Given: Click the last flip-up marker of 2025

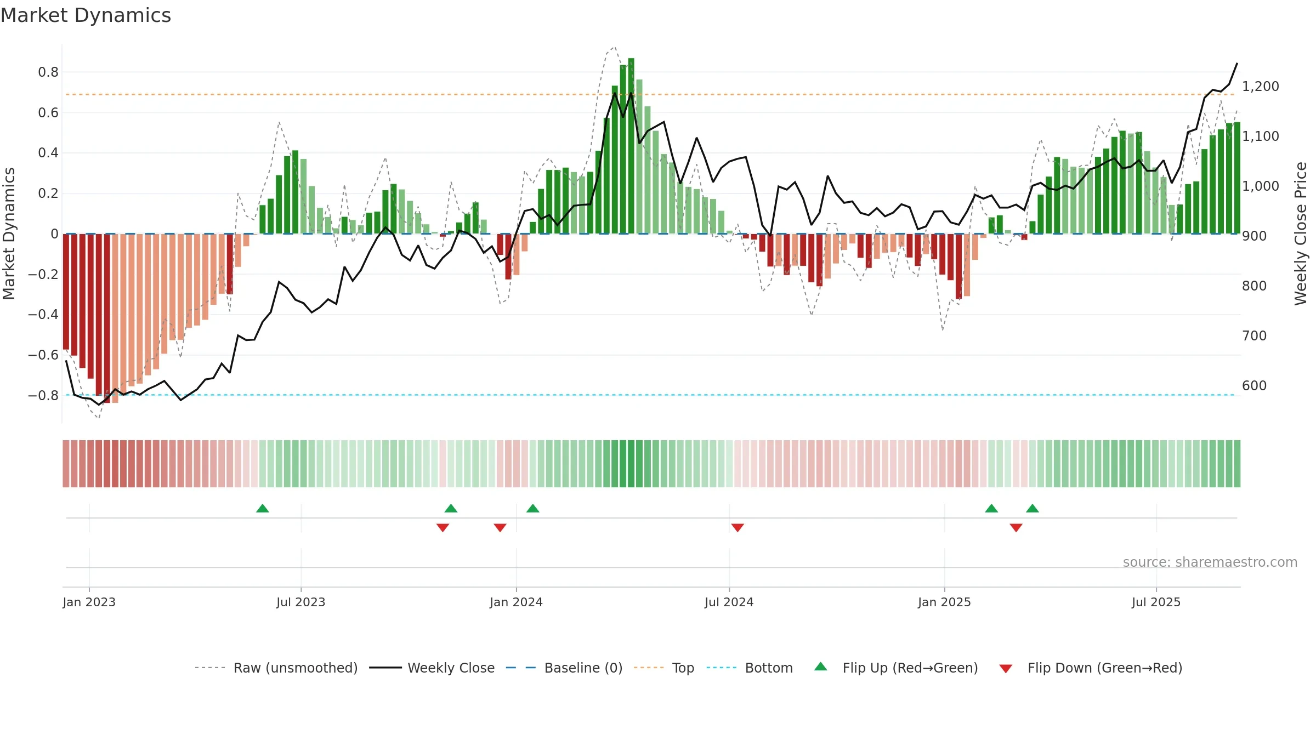Looking at the screenshot, I should pos(1033,508).
